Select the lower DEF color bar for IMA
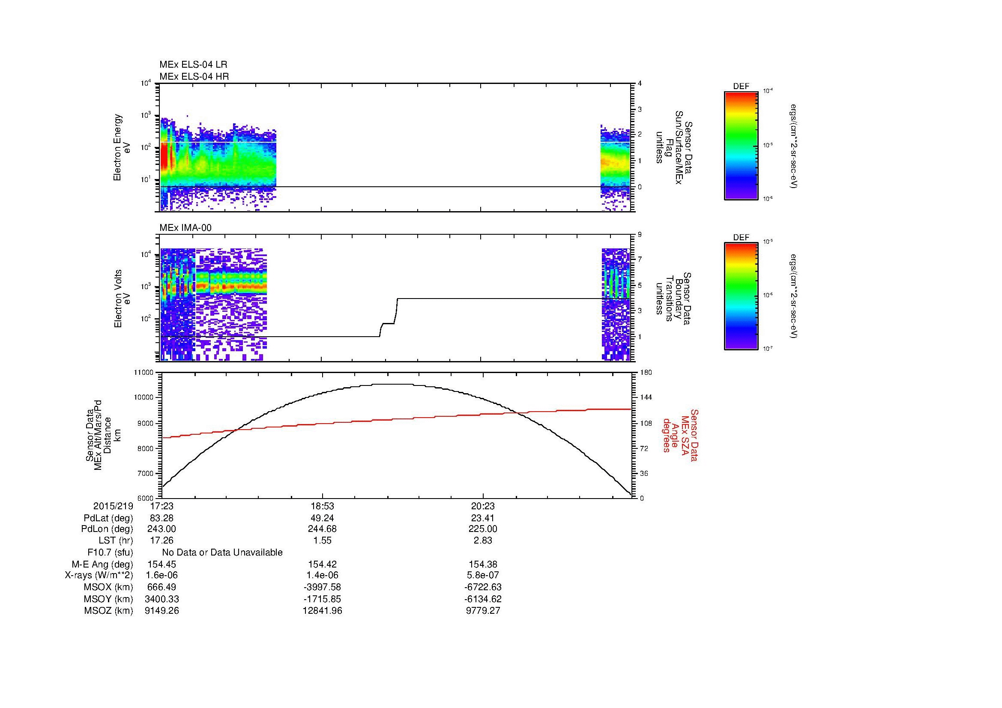Screen dimensions: 1002x708 point(741,297)
